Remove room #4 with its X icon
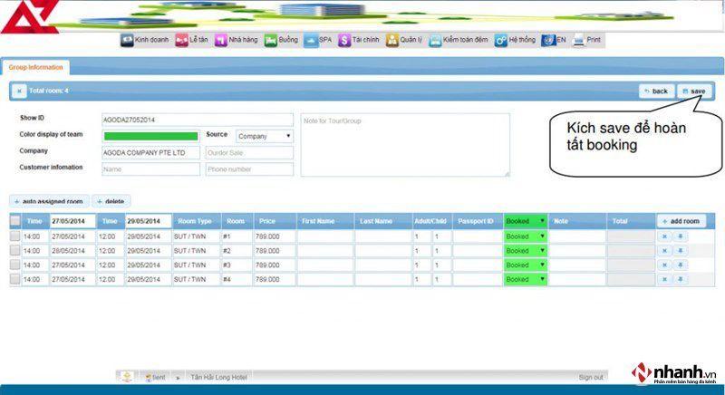Viewport: 725px width, 395px height. click(664, 280)
